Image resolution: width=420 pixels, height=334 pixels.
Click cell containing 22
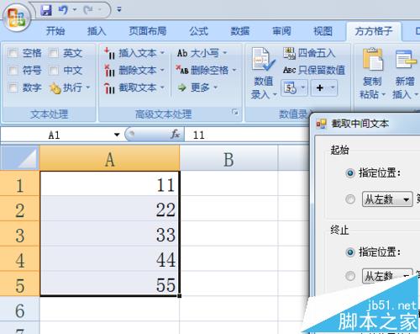109,209
